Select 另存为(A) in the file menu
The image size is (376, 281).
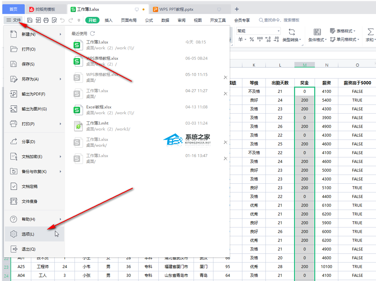30,79
